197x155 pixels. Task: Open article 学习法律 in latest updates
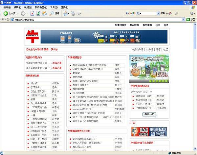[35, 87]
